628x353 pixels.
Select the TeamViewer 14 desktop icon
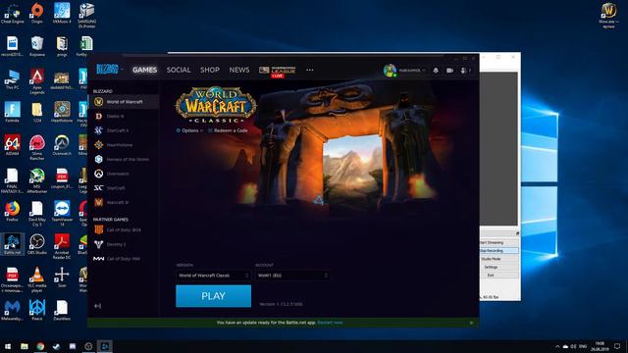click(62, 214)
